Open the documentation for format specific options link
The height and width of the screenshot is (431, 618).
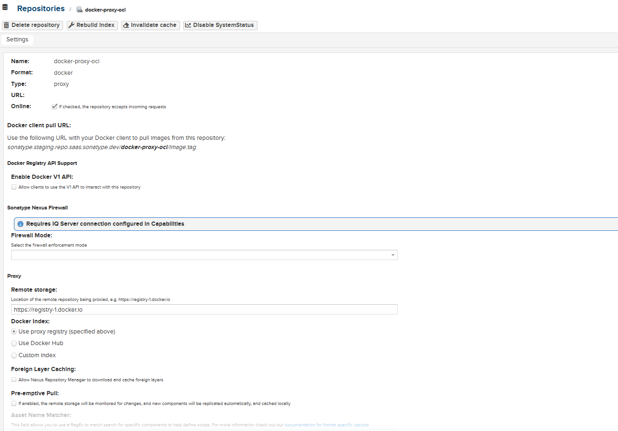click(327, 425)
